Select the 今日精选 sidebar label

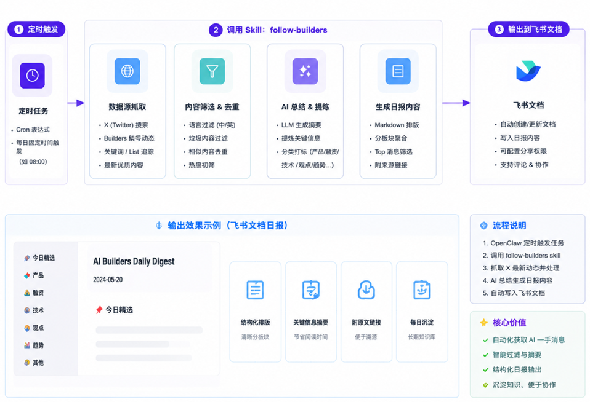click(44, 258)
